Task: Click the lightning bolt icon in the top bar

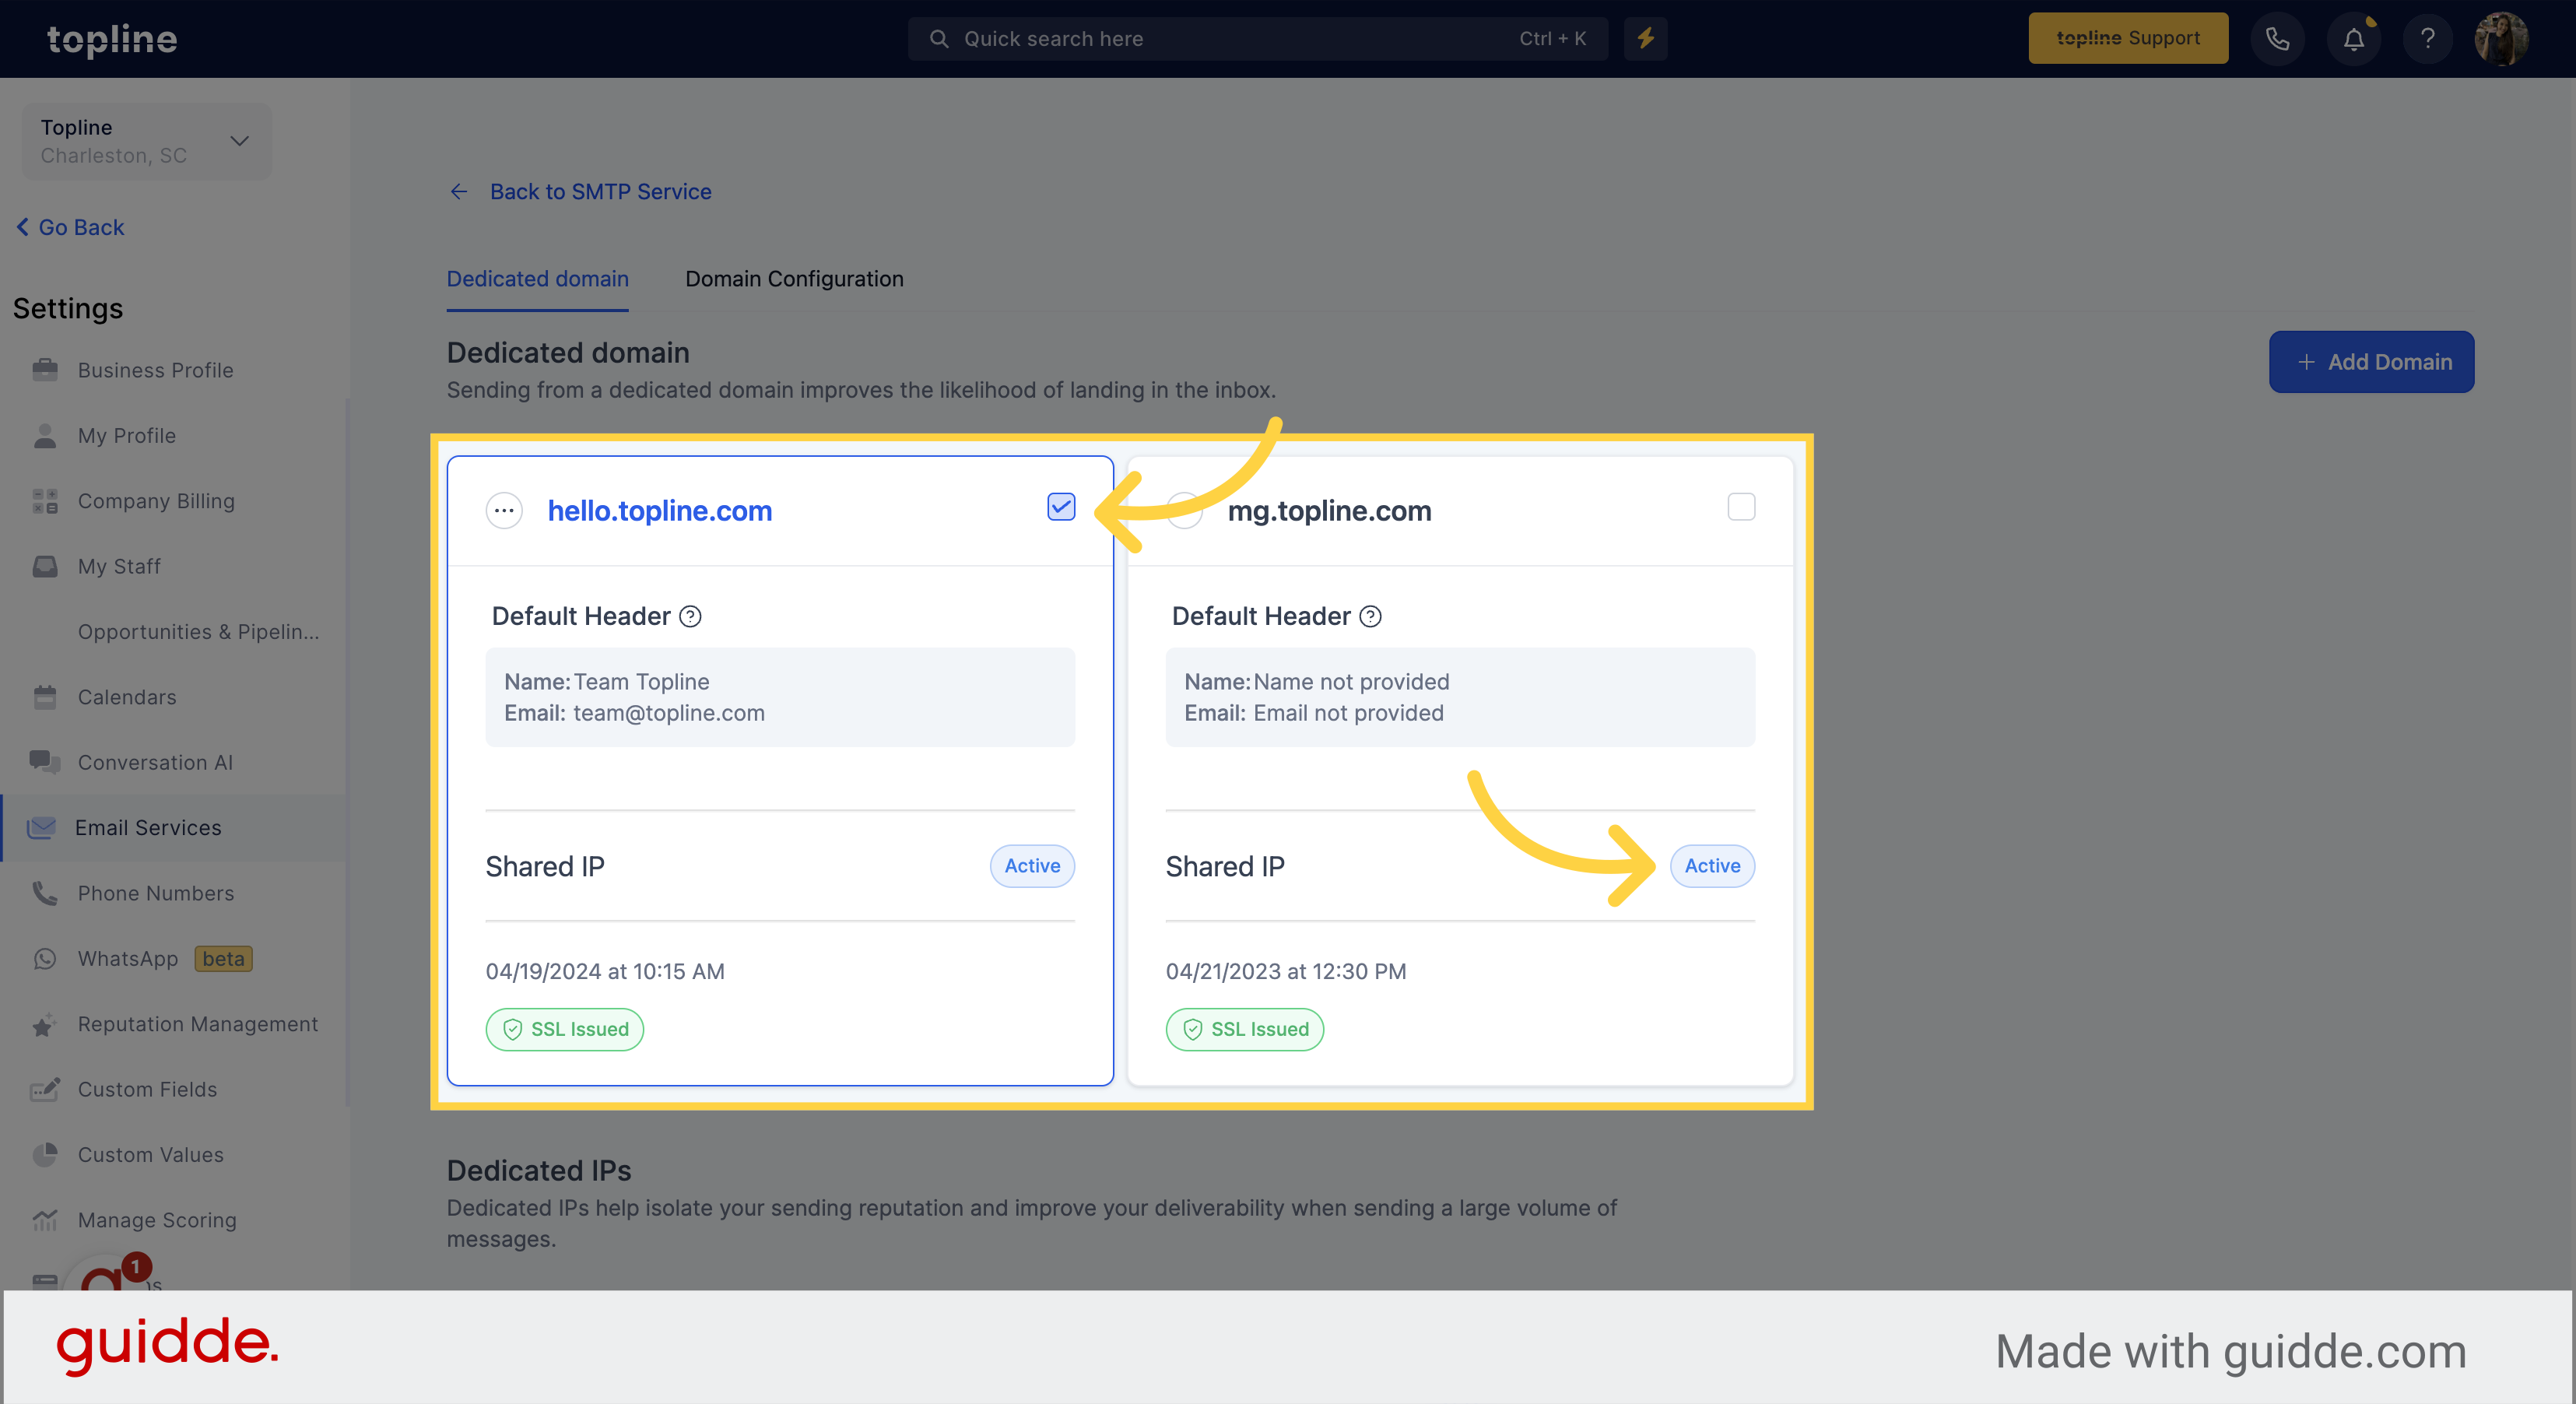Action: [1646, 38]
